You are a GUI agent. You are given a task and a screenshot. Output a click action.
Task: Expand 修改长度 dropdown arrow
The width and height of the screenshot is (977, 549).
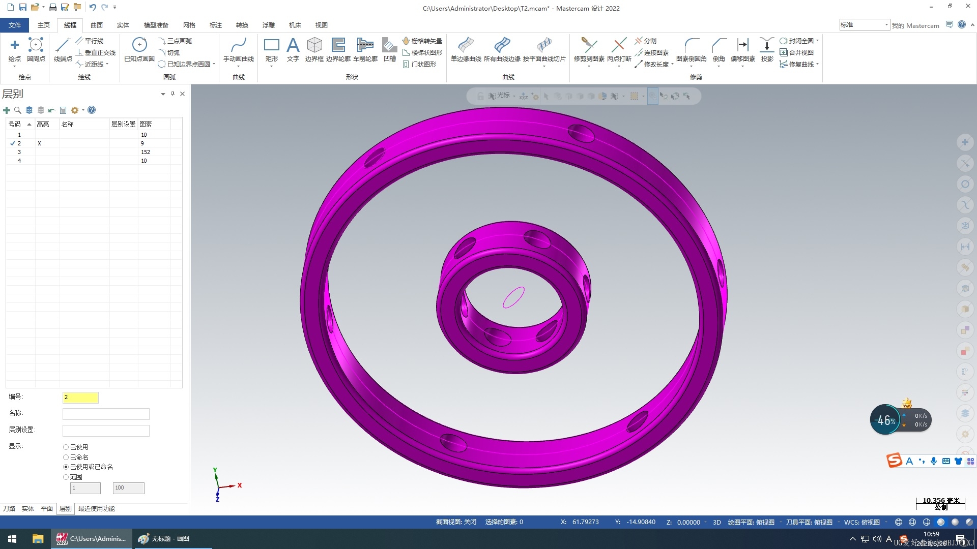672,65
